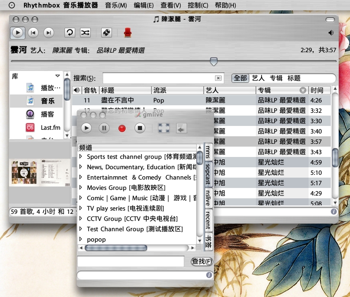Click the gmlive channel search input field
350x297 pixels.
click(131, 261)
